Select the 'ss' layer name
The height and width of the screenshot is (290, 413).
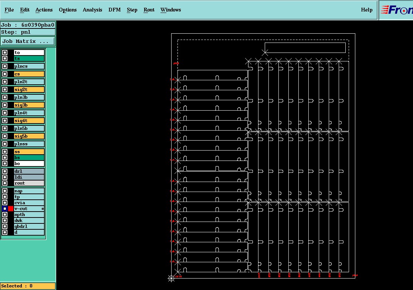[x=29, y=152]
